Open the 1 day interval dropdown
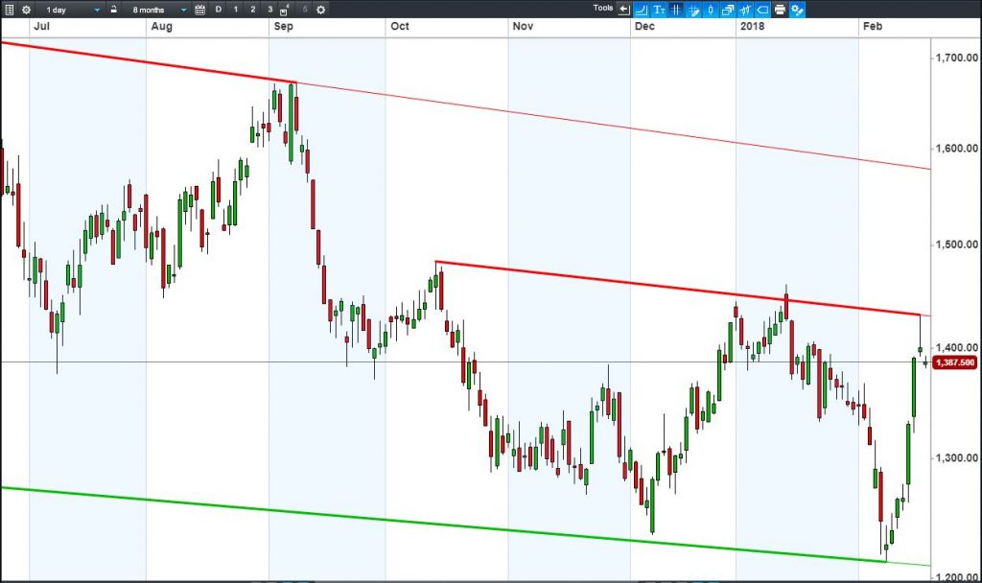This screenshot has width=982, height=583. (x=72, y=10)
